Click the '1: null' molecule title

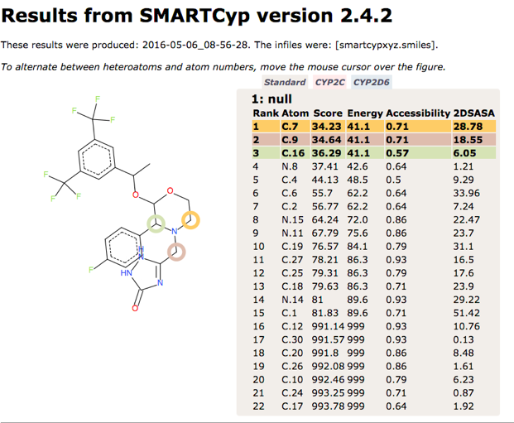pyautogui.click(x=271, y=99)
